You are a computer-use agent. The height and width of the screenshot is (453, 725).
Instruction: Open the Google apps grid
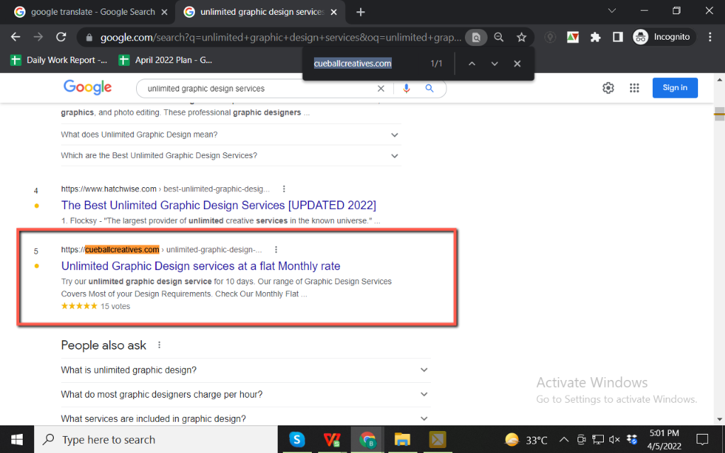click(x=634, y=88)
